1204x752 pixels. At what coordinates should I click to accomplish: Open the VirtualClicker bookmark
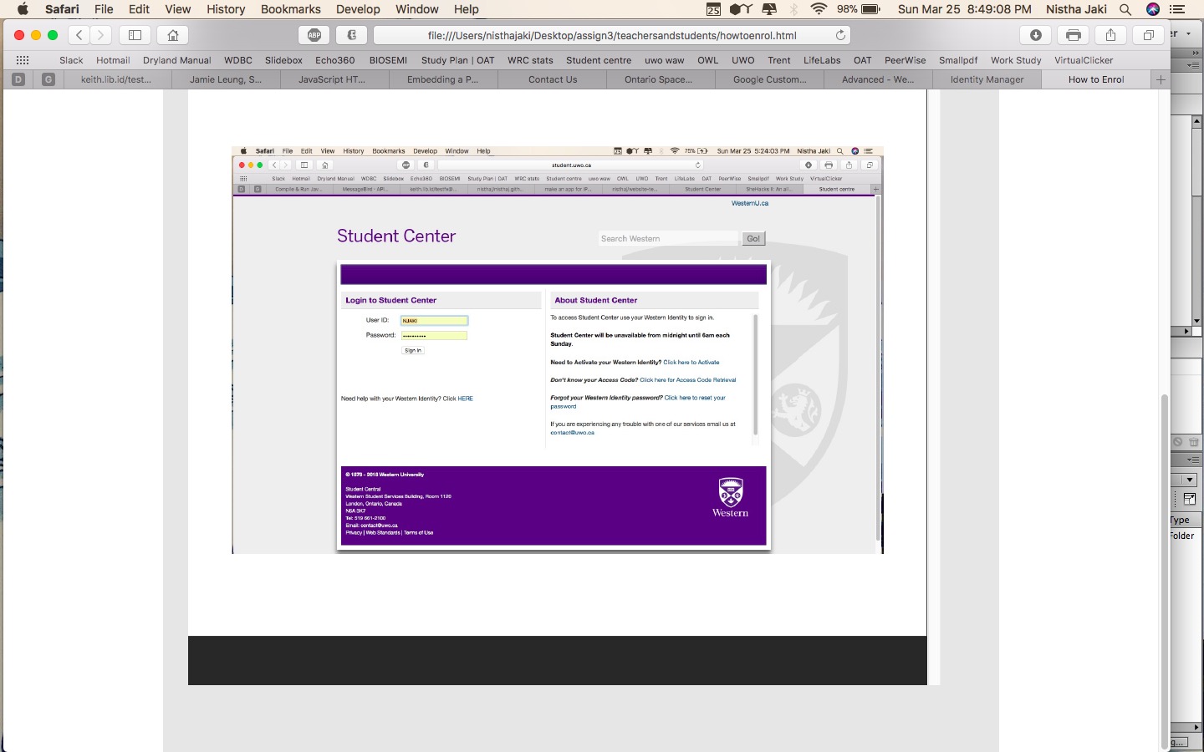click(x=1084, y=60)
